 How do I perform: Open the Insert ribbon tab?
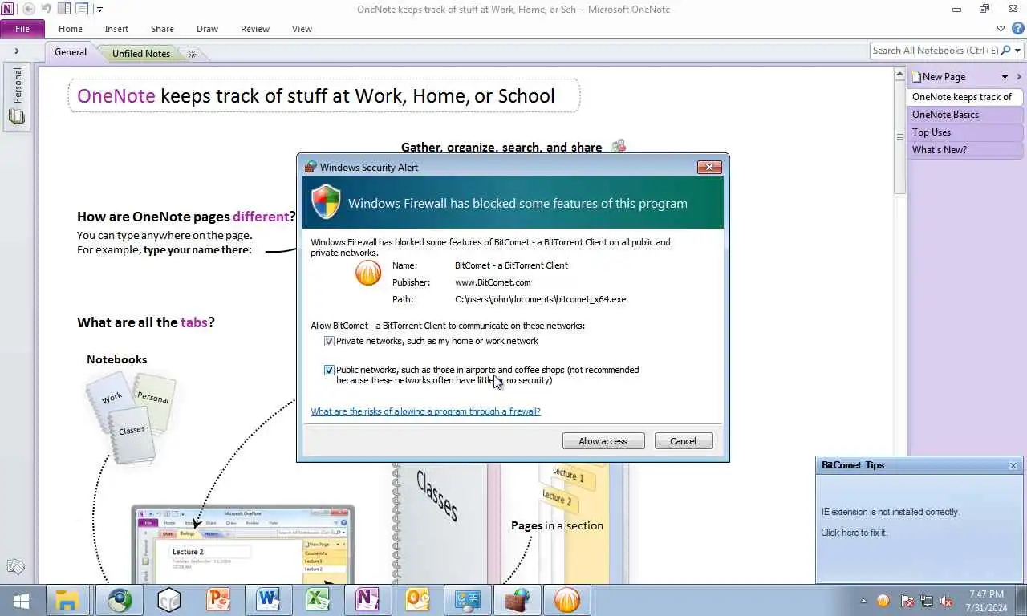(116, 29)
